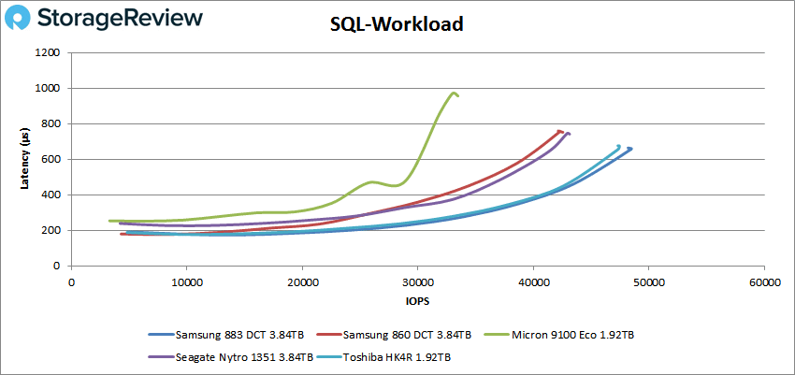Select the Toshiba HK4R 1.92TB legend entry
The image size is (795, 375).
click(383, 356)
